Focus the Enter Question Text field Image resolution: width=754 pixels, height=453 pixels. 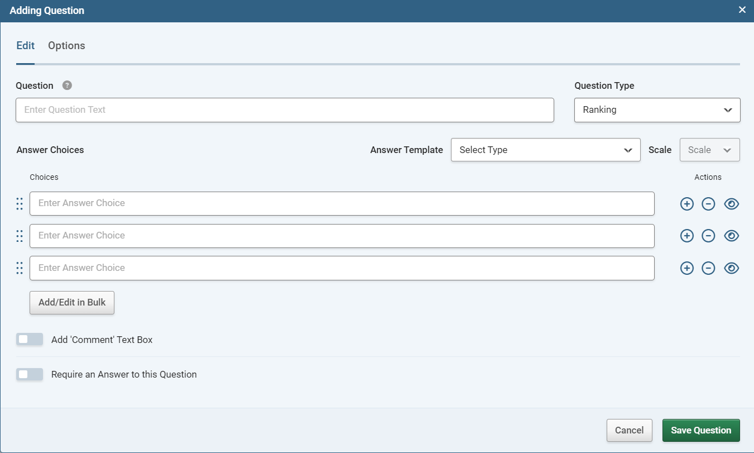tap(285, 110)
